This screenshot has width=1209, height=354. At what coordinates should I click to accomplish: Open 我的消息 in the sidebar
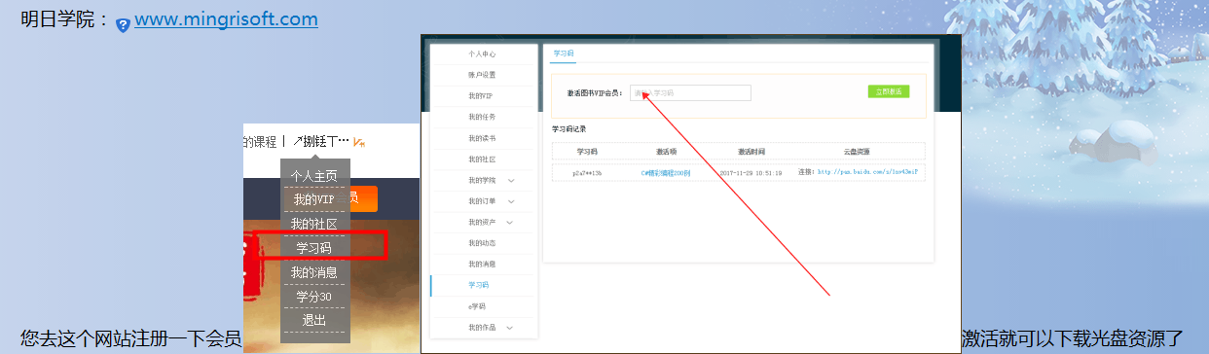coord(482,264)
